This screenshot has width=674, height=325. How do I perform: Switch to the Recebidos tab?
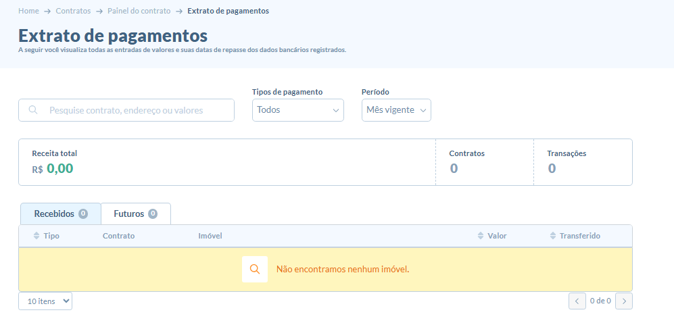pos(61,214)
